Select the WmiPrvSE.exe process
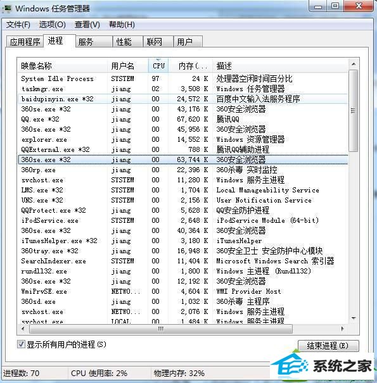377x383 pixels. tap(183, 291)
